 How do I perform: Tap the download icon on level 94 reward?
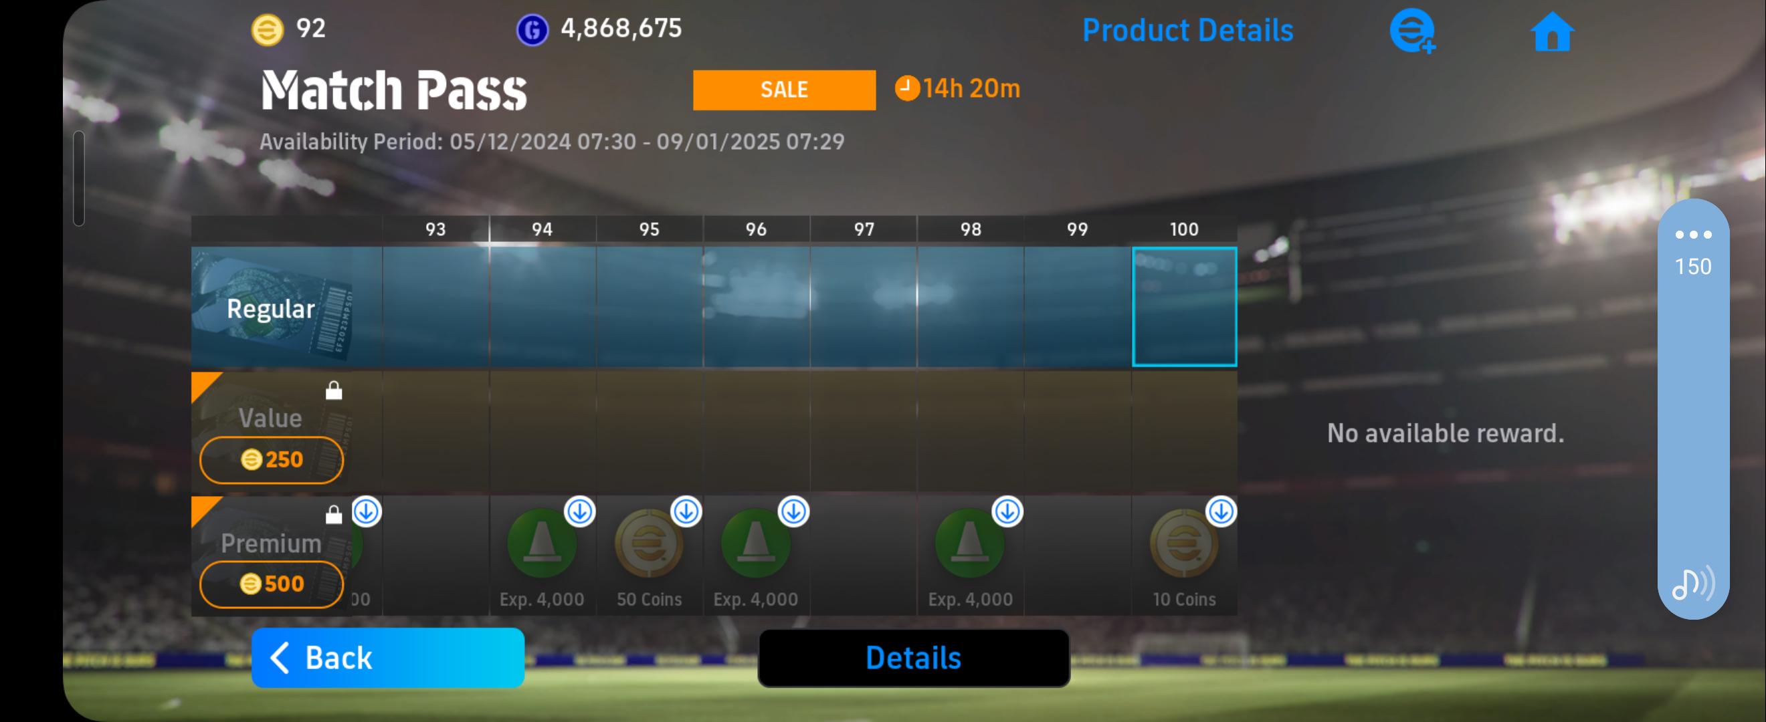pos(580,511)
